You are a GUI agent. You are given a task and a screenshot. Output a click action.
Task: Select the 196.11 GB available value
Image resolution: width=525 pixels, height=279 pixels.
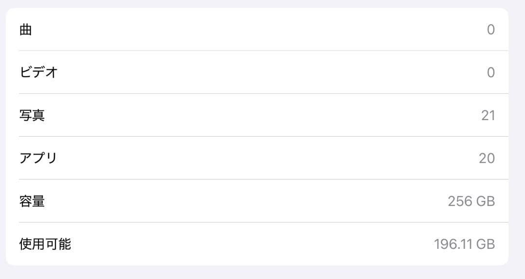[464, 244]
